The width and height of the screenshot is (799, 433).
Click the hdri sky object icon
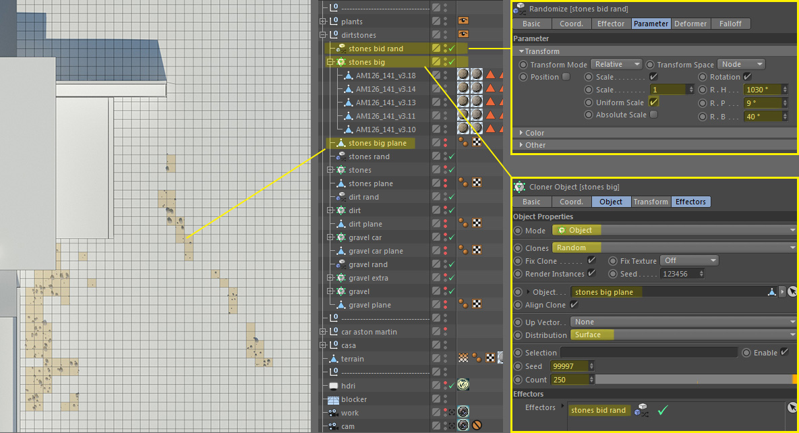coord(333,386)
